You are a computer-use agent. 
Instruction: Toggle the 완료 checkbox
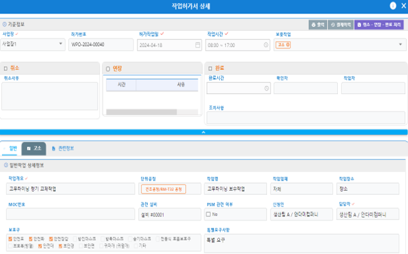210,69
